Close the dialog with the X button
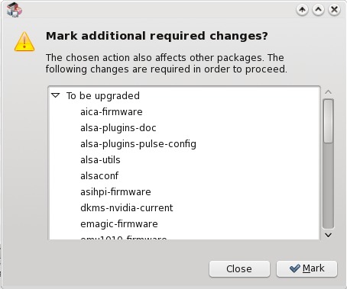 (x=334, y=10)
